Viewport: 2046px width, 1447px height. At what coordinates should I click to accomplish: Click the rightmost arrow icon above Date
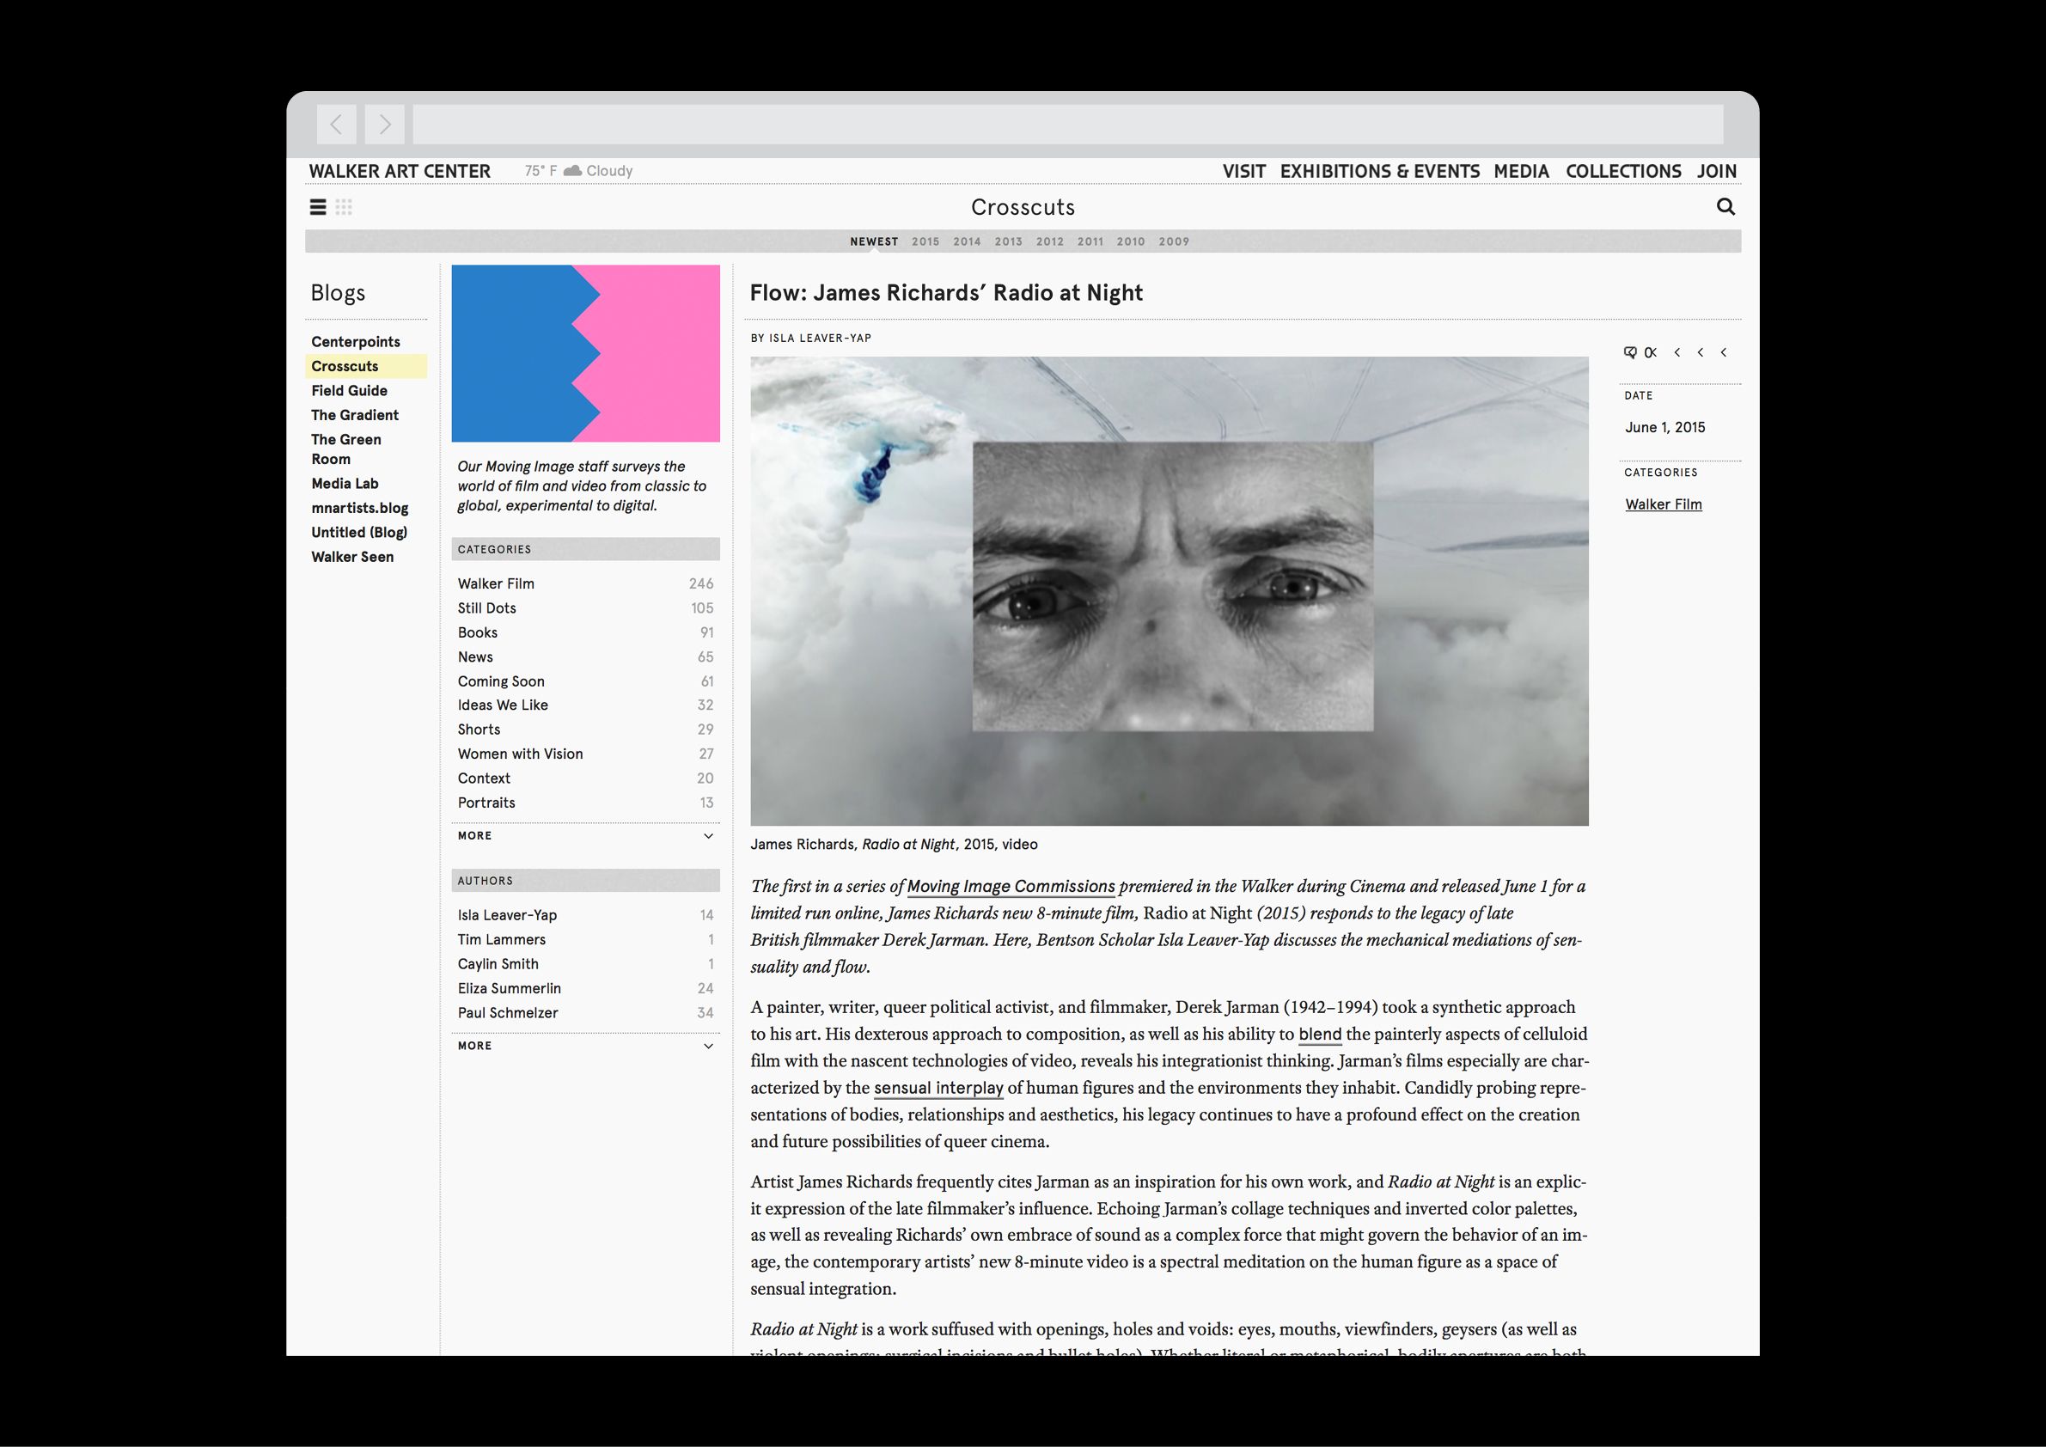(1724, 352)
